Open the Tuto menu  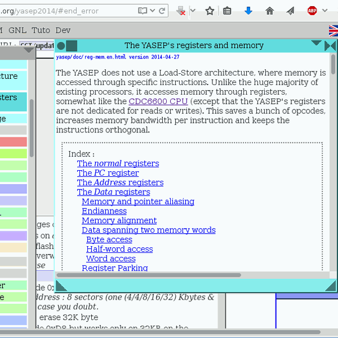point(41,30)
